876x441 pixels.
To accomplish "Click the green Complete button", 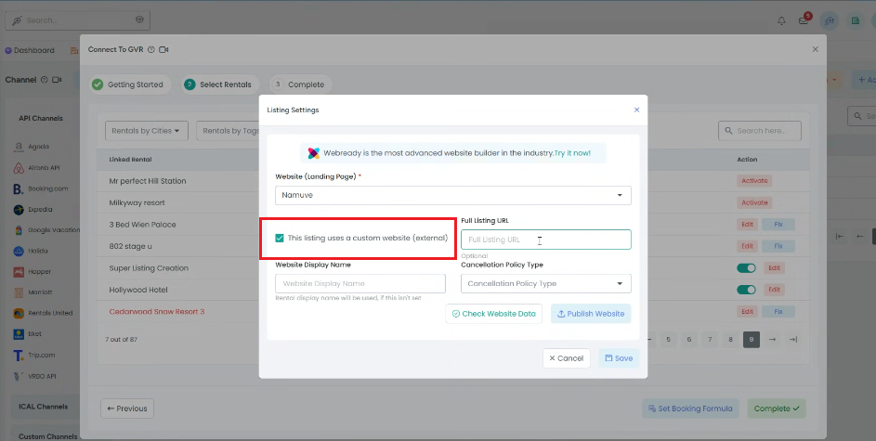I will (777, 409).
